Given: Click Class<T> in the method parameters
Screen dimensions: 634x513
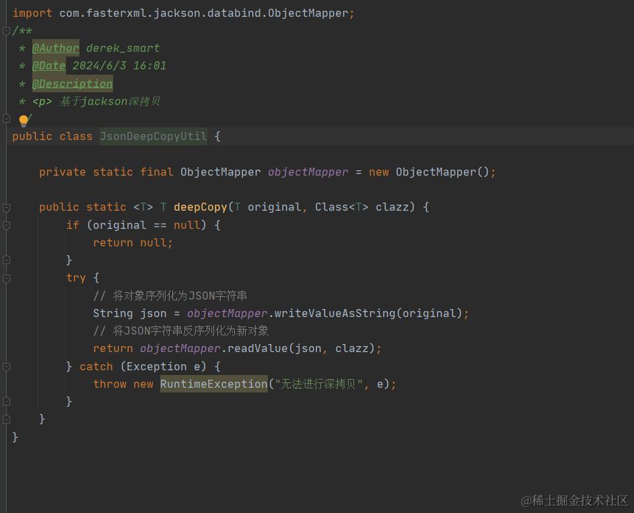Looking at the screenshot, I should point(342,207).
